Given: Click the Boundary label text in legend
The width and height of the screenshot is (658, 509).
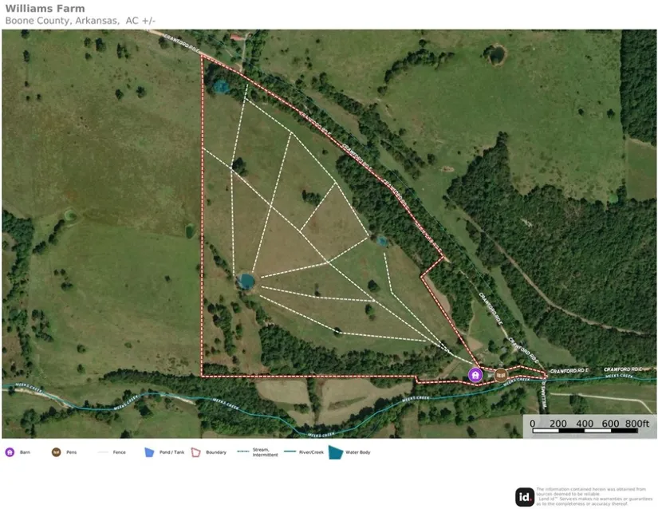Looking at the screenshot, I should coord(216,452).
